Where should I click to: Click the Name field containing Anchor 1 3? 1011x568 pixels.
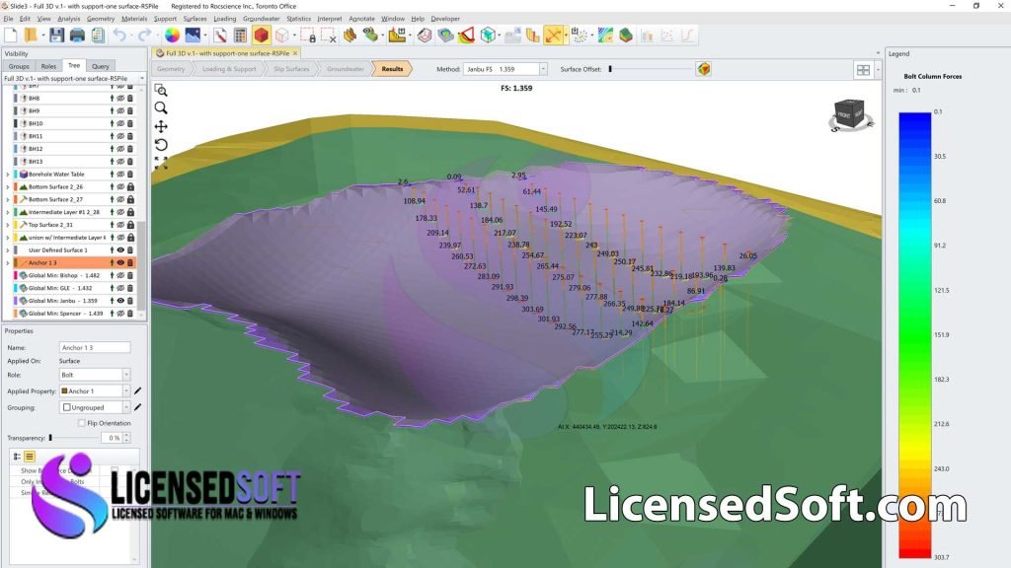tap(95, 347)
